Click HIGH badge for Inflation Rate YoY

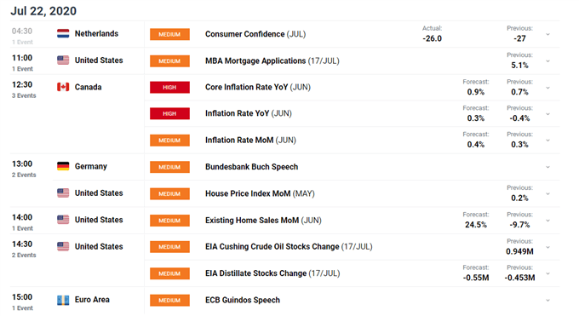click(169, 113)
